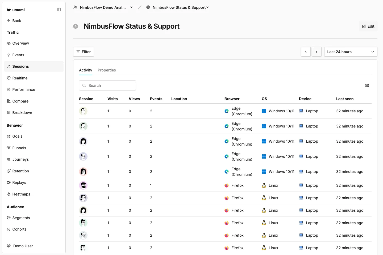383x255 pixels.
Task: Open Realtime view
Action: click(34, 78)
